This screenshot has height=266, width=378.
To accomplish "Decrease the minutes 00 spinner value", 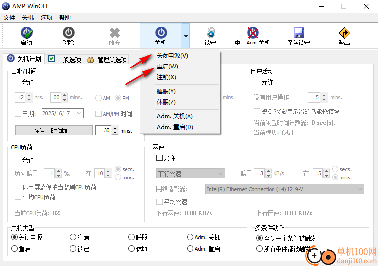I will pyautogui.click(x=64, y=100).
